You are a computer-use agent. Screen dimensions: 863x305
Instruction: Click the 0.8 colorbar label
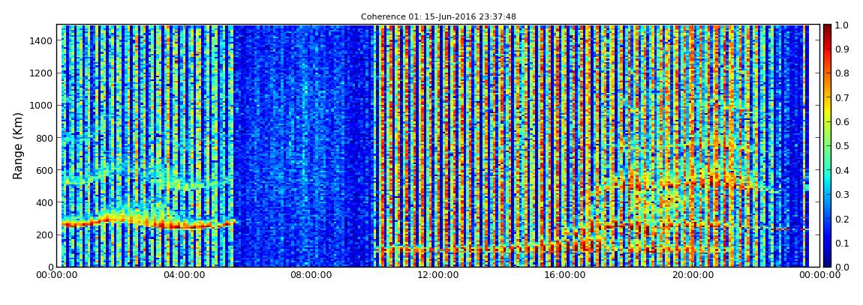pos(841,73)
